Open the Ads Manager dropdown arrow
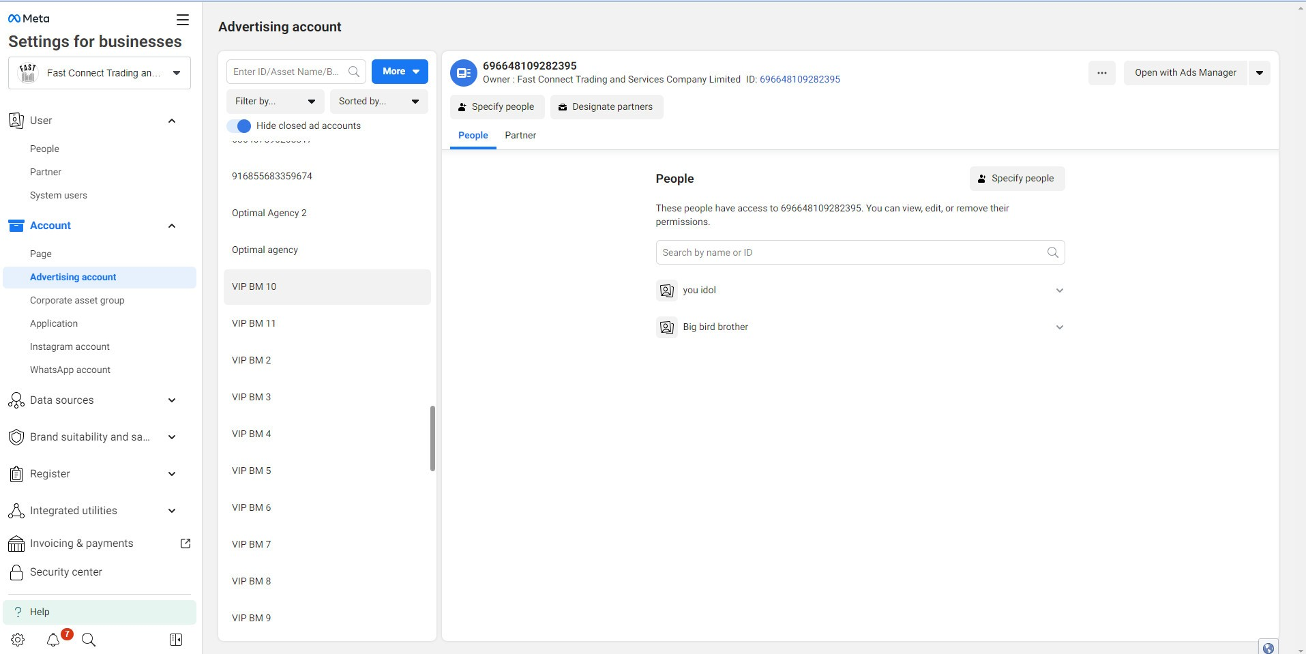1306x654 pixels. (1260, 73)
